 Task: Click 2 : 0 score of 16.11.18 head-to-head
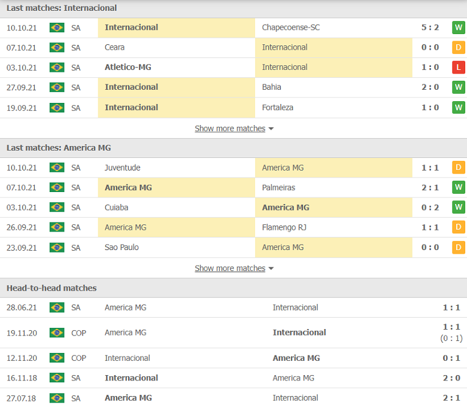coord(451,378)
